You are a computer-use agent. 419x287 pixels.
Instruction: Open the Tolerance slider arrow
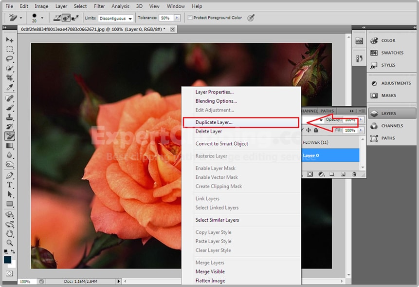(177, 18)
